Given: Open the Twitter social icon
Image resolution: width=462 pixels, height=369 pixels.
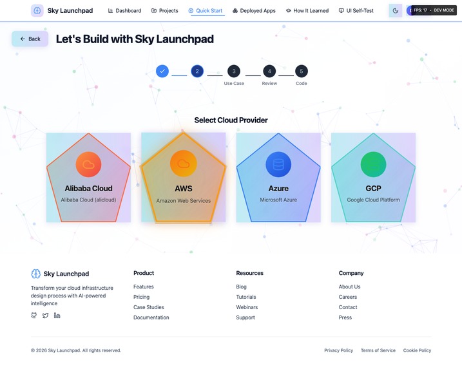Looking at the screenshot, I should coord(45,316).
